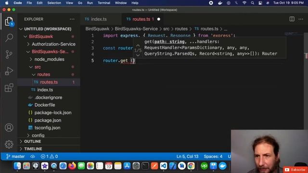The width and height of the screenshot is (308, 173).
Task: Select routes.ts in the file tree
Action: click(x=49, y=82)
